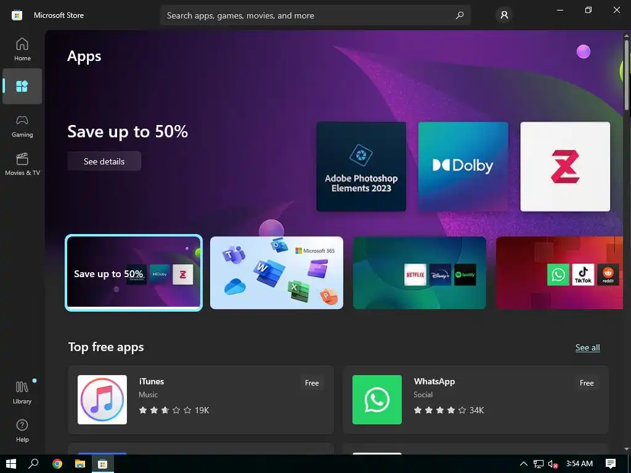631x473 pixels.
Task: Click the Free button for iTunes
Action: pos(312,383)
